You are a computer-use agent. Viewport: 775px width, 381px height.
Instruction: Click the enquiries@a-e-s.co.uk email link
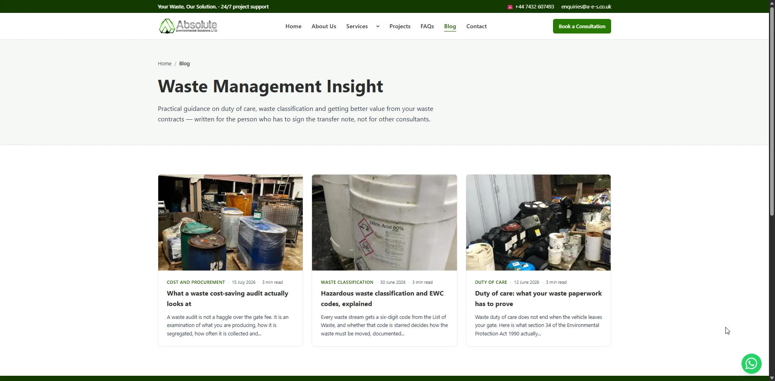586,7
